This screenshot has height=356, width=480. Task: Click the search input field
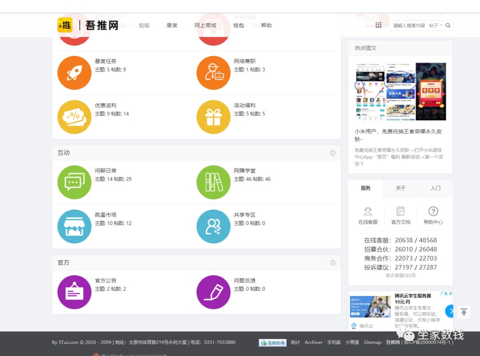tap(409, 26)
